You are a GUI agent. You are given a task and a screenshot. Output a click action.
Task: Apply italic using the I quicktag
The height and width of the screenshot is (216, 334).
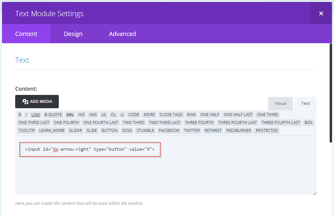(x=26, y=114)
